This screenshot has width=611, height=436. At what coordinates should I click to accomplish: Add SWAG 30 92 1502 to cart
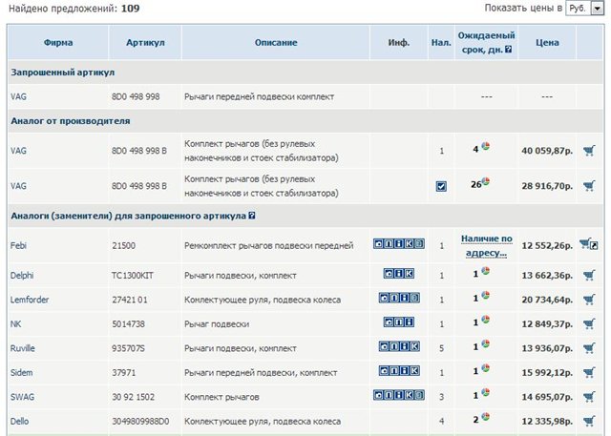coord(589,397)
